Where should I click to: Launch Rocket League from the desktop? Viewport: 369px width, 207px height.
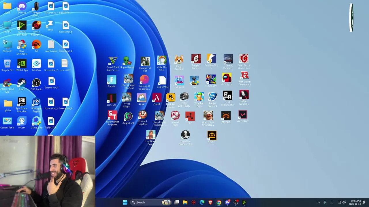[212, 100]
